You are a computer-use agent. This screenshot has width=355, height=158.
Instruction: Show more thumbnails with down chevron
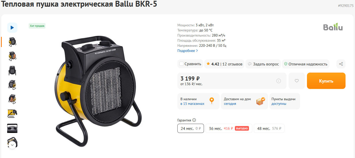12,145
